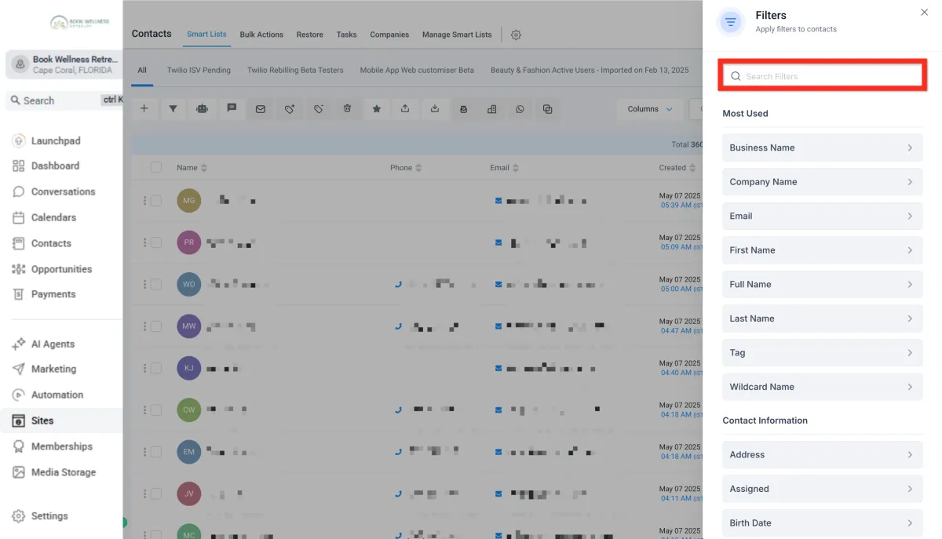Expand the First Name filter
The image size is (942, 539).
pos(822,250)
